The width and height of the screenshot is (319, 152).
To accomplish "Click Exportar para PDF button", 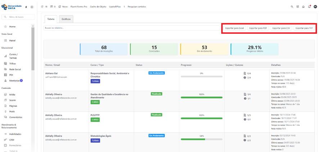I will [258, 28].
